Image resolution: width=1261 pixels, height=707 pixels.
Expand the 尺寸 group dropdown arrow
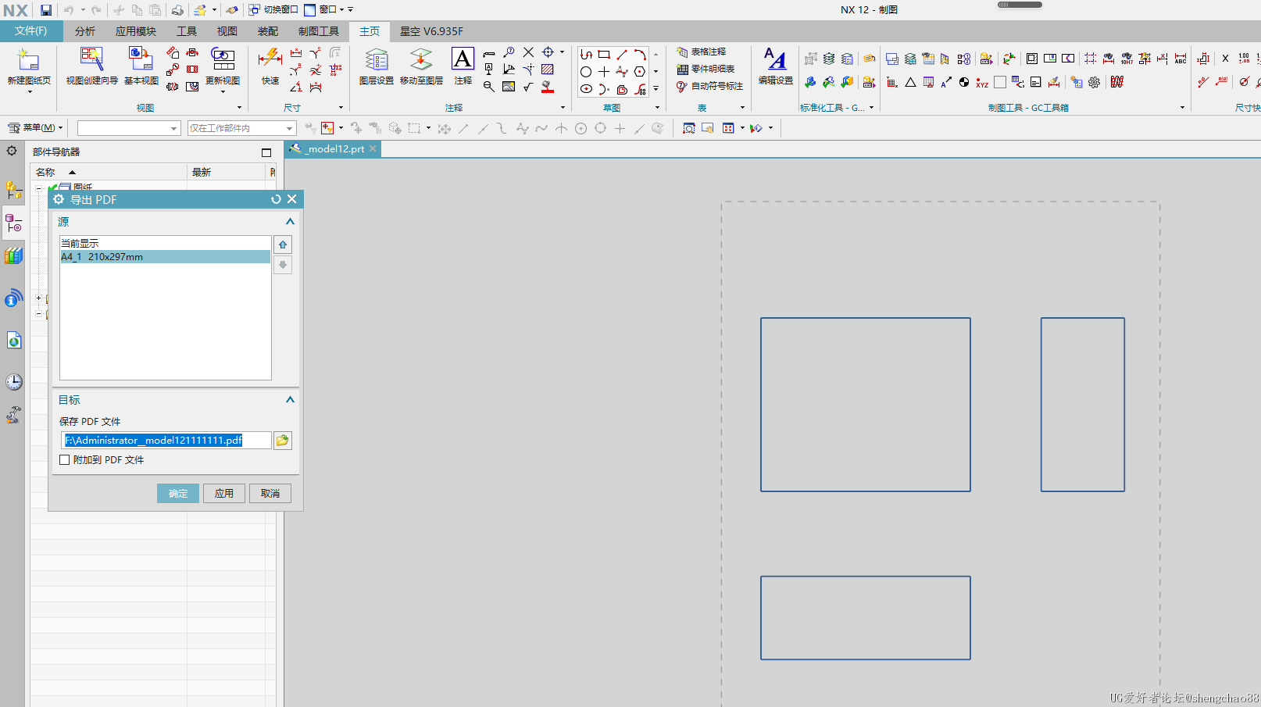[x=341, y=108]
